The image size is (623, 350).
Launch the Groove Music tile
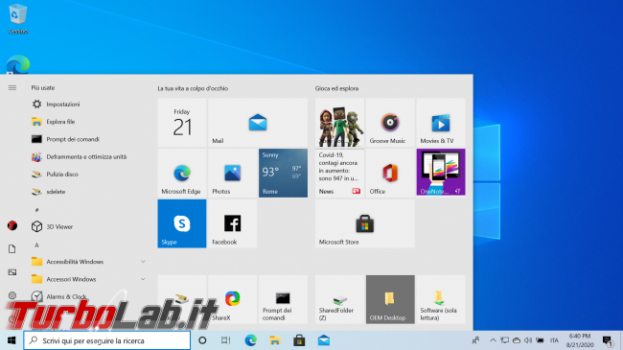390,123
